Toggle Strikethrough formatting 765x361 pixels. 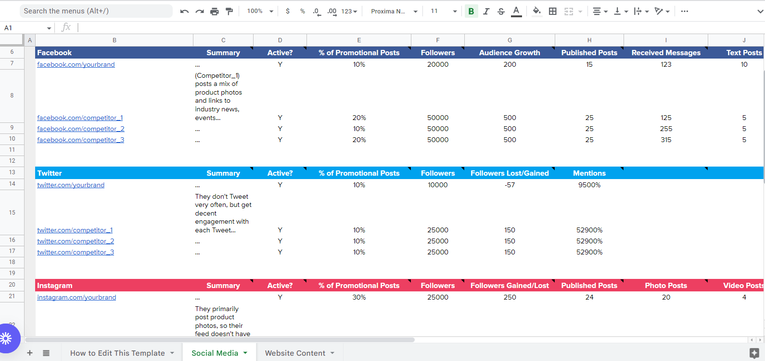point(501,11)
